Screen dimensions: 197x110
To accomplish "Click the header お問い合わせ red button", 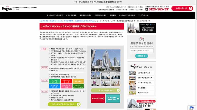I will point(182,8).
